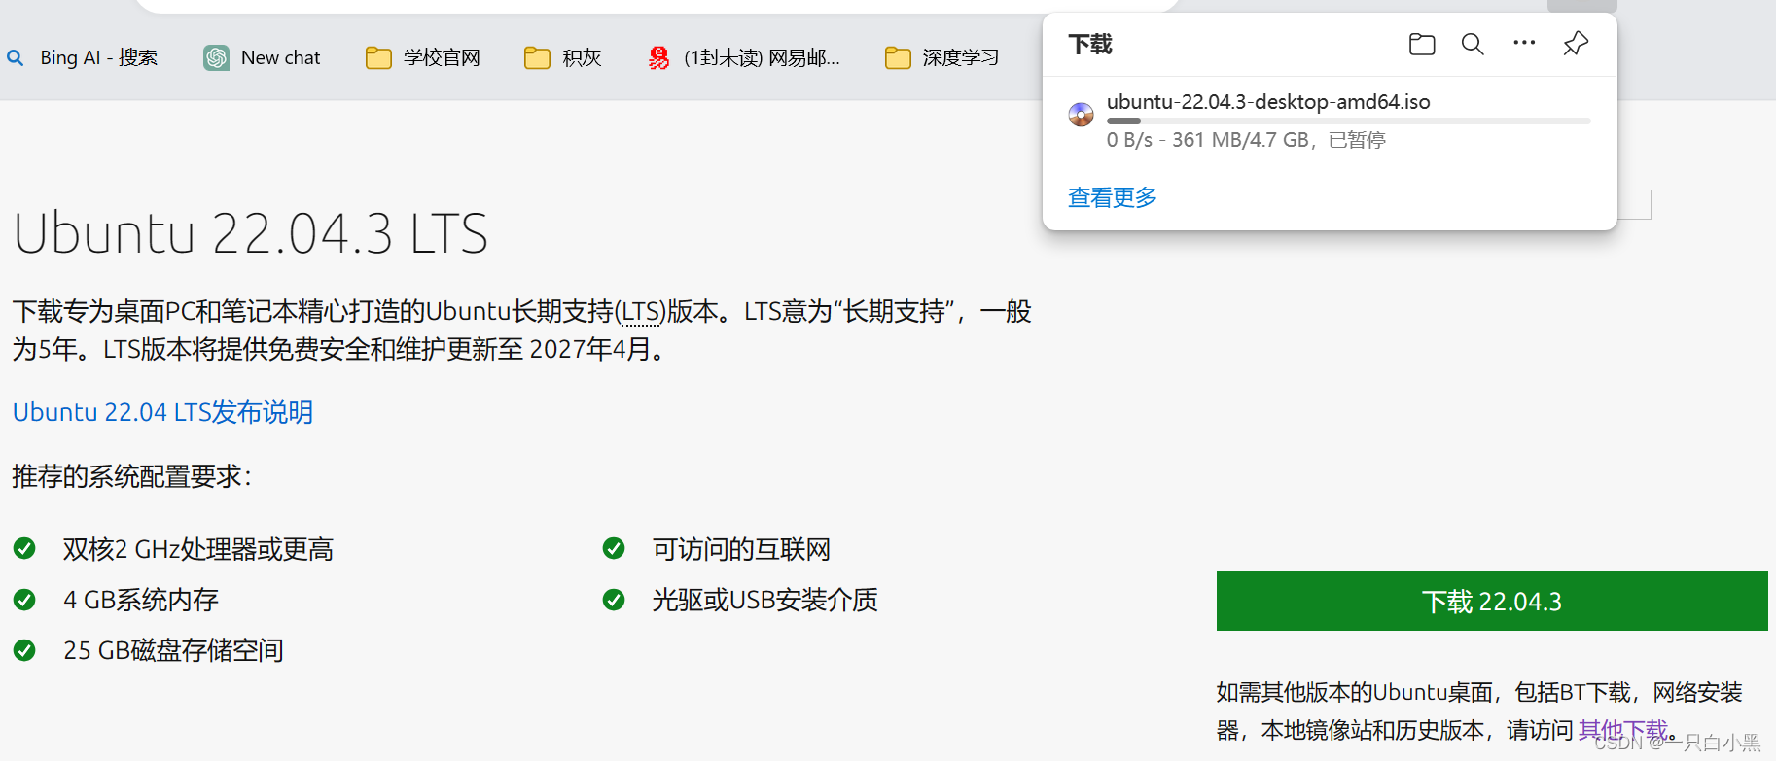Screen dimensions: 1776x761
Task: Open Bing AI search bookmark
Action: (x=82, y=58)
